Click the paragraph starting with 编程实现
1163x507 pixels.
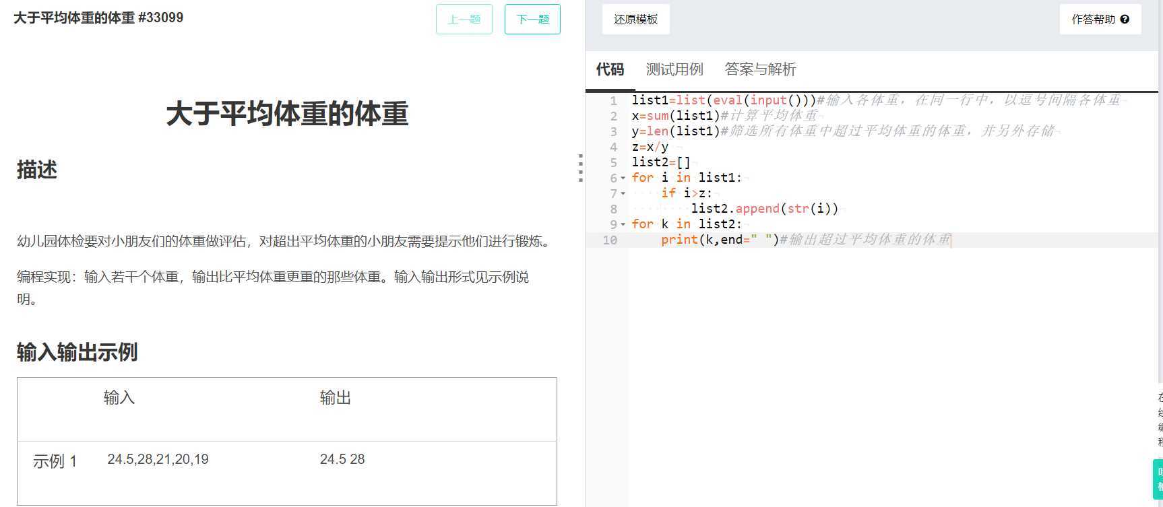pyautogui.click(x=273, y=288)
